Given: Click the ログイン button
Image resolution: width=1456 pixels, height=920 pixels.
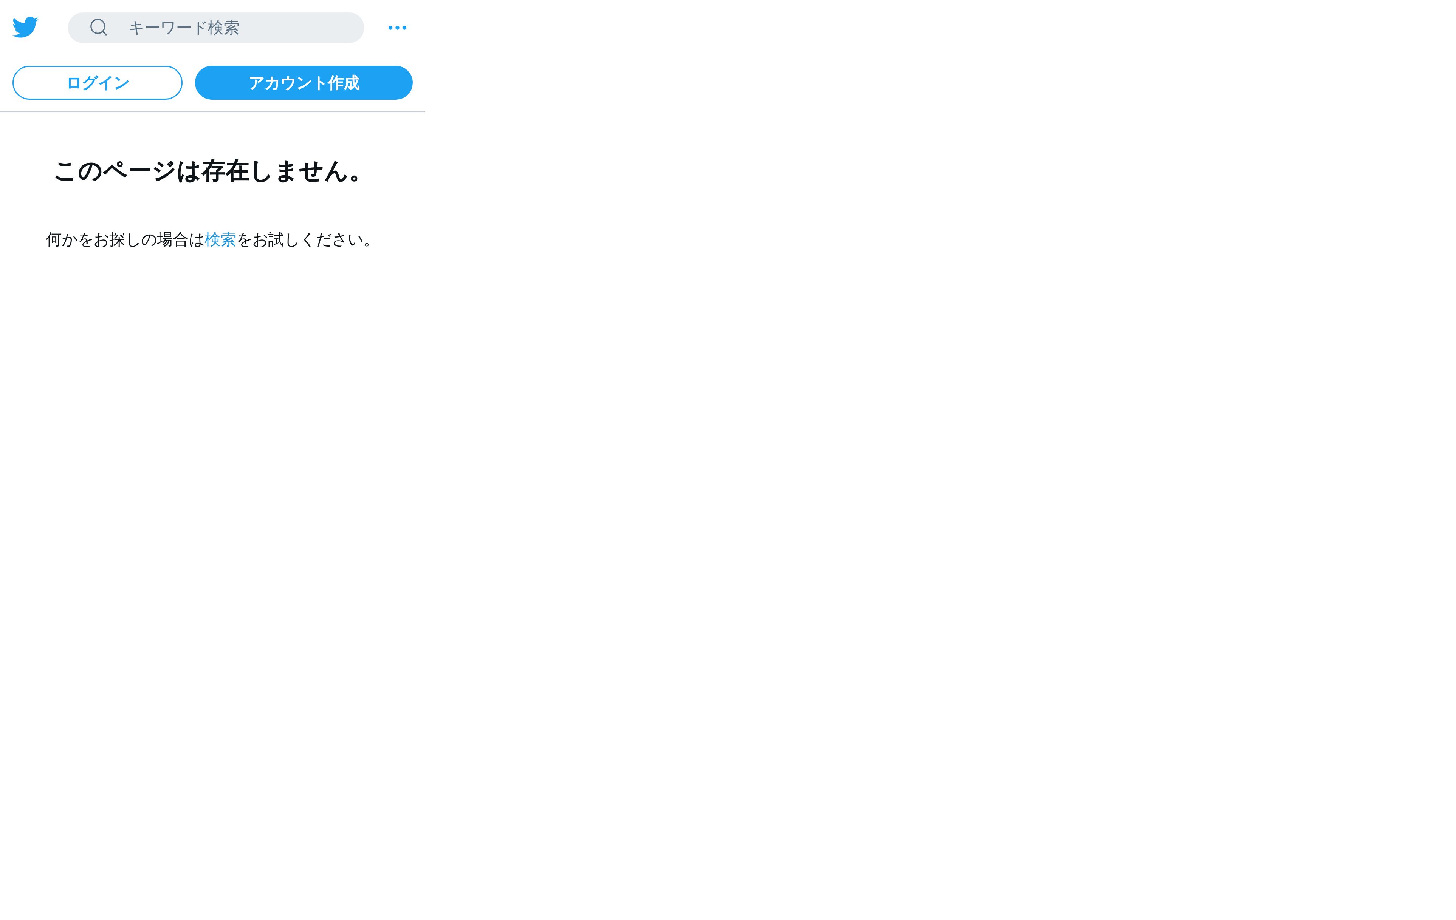Looking at the screenshot, I should click(x=98, y=83).
